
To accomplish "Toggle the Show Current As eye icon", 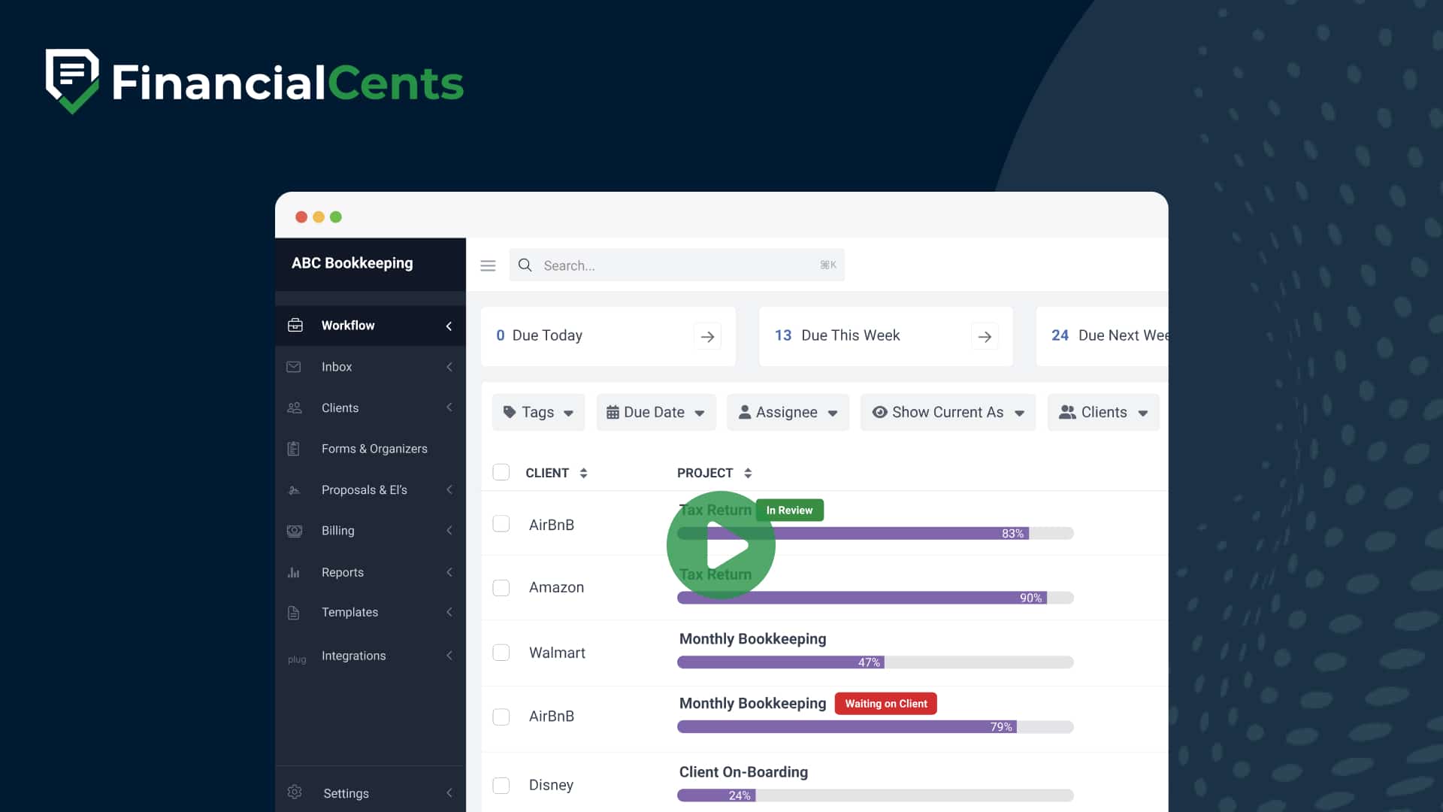I will (879, 412).
